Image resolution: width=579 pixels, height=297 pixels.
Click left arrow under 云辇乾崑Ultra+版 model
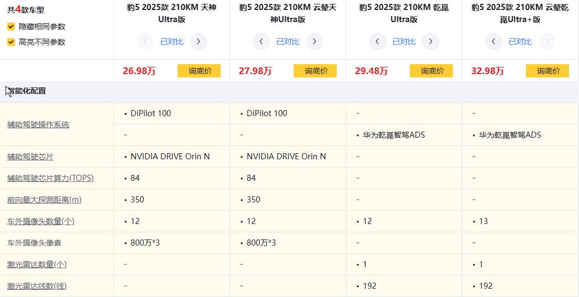click(494, 41)
